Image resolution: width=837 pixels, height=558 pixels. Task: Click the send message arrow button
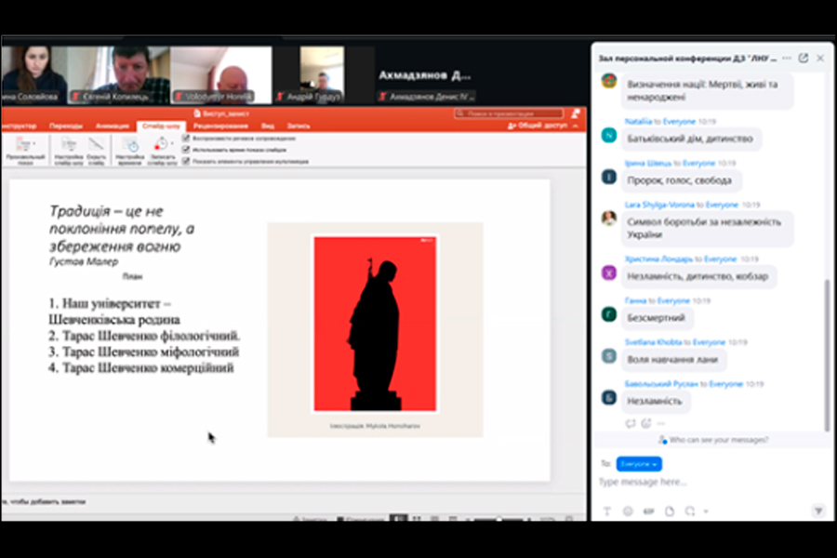coord(818,511)
